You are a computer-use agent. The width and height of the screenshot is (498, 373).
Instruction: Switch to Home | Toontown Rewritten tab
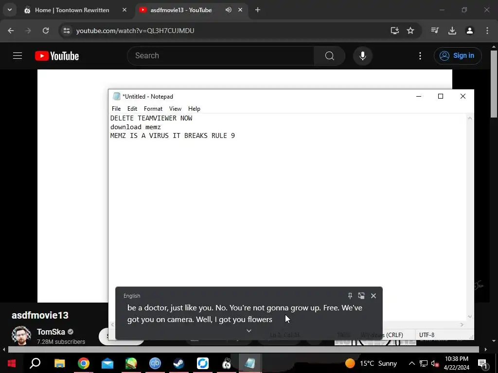pos(72,10)
